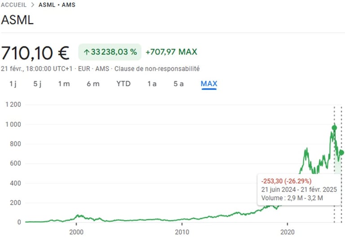Choose the 1 a range tab
Image resolution: width=345 pixels, height=242 pixels.
coord(152,84)
